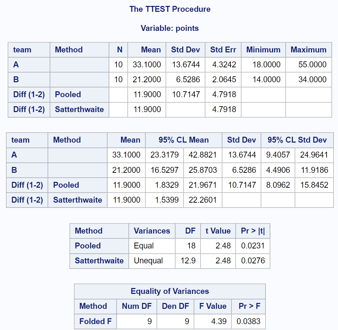Screen dimensions: 338x330
Task: Click Std Dev upper limit 24.9641
Action: (314, 155)
